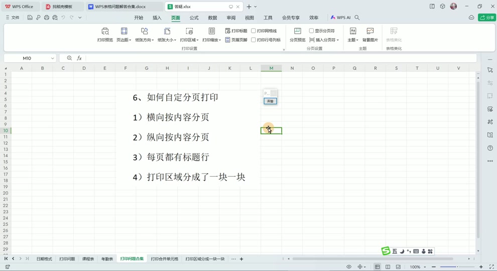This screenshot has height=271, width=497.
Task: Click cloud sync status icon
Action: coord(471,18)
